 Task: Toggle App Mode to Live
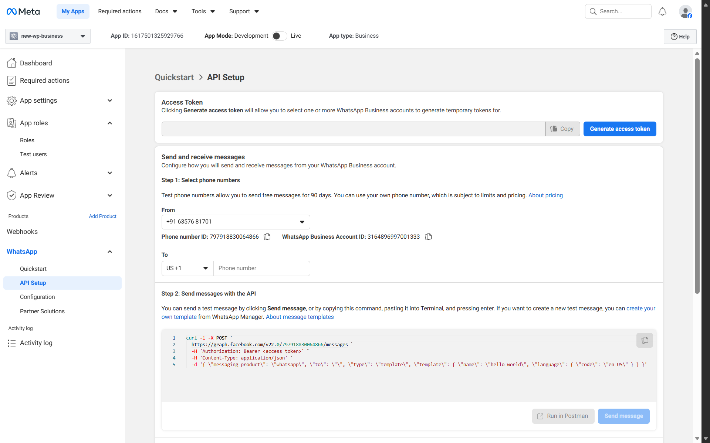coord(279,36)
